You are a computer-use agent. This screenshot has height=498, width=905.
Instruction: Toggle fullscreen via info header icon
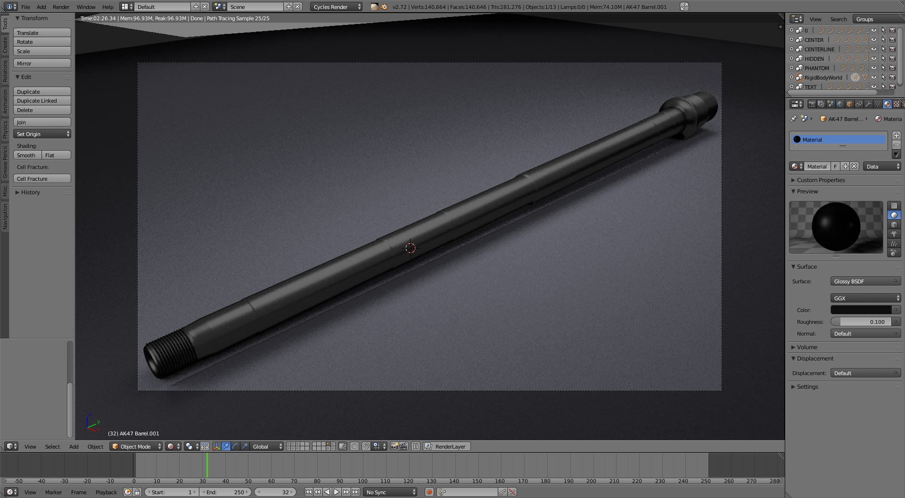[x=684, y=7]
